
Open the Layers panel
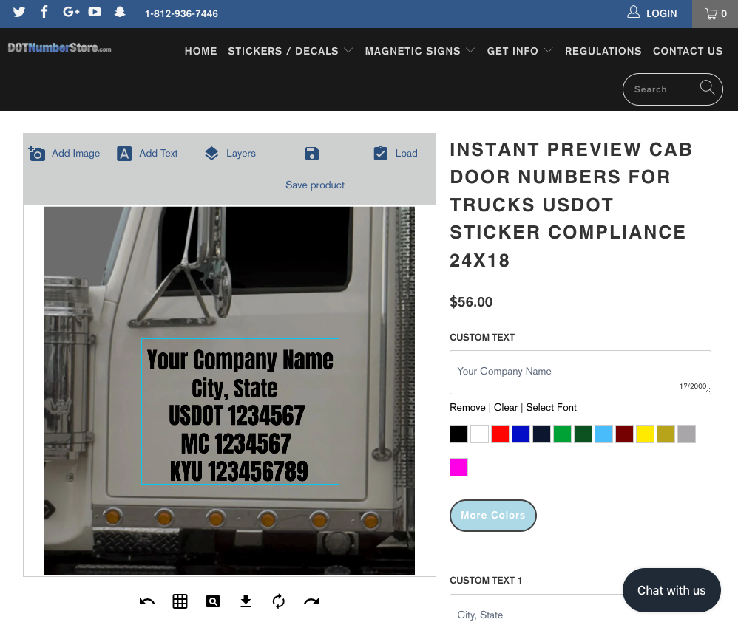[230, 154]
